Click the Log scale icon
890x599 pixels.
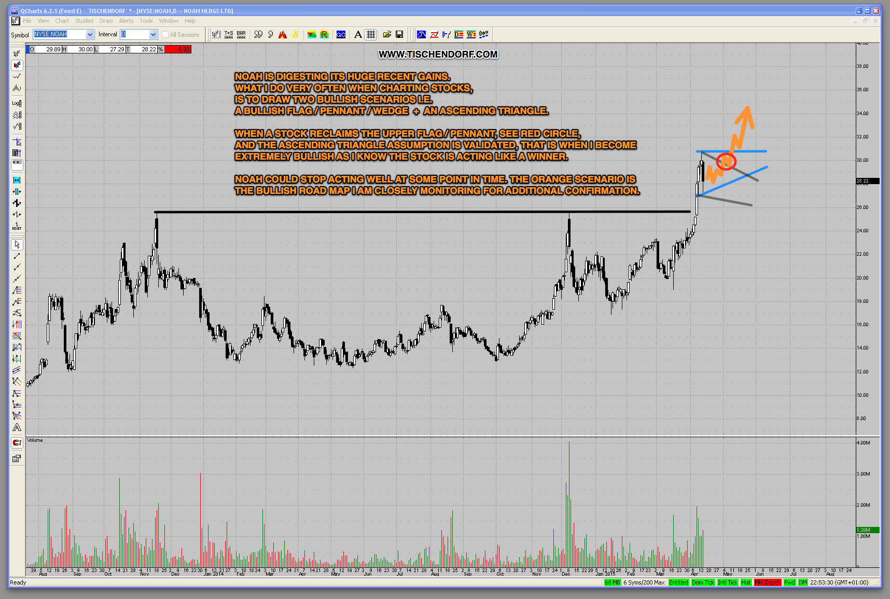click(x=17, y=103)
